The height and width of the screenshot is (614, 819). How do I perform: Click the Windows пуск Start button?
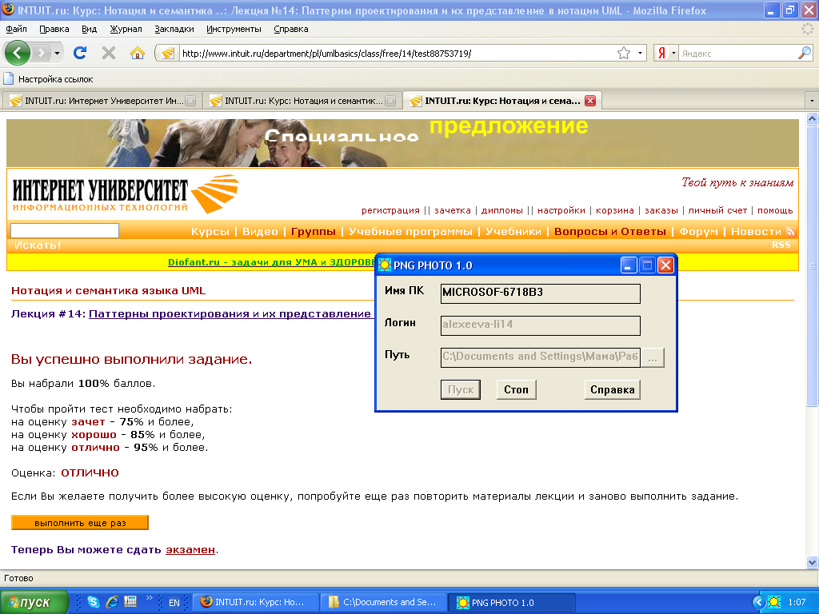(34, 602)
